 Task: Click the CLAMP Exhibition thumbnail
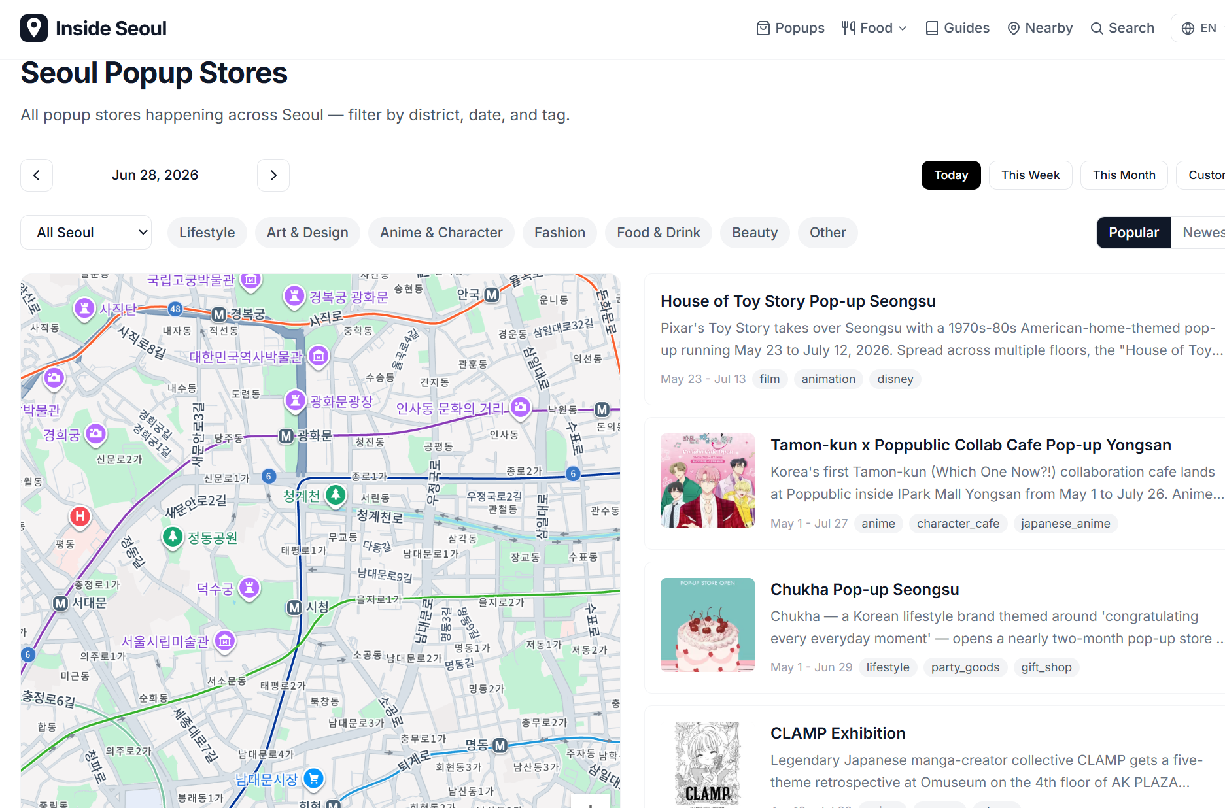click(x=708, y=765)
